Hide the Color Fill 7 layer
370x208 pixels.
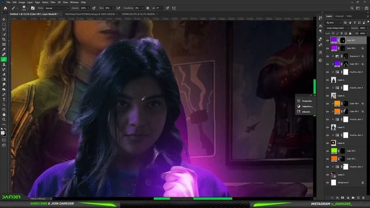point(327,40)
